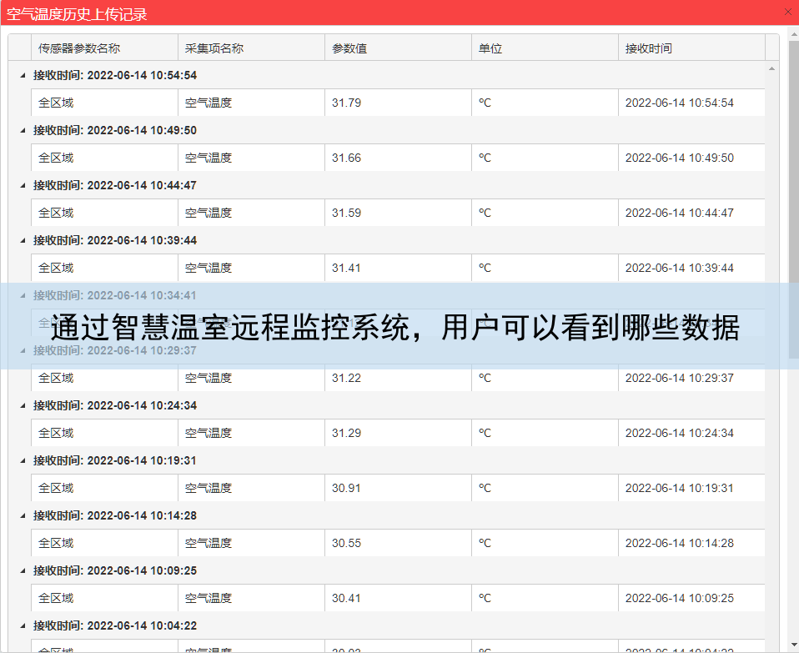This screenshot has width=799, height=653.
Task: Click 空气温度 in the 31.29 row
Action: tap(209, 433)
